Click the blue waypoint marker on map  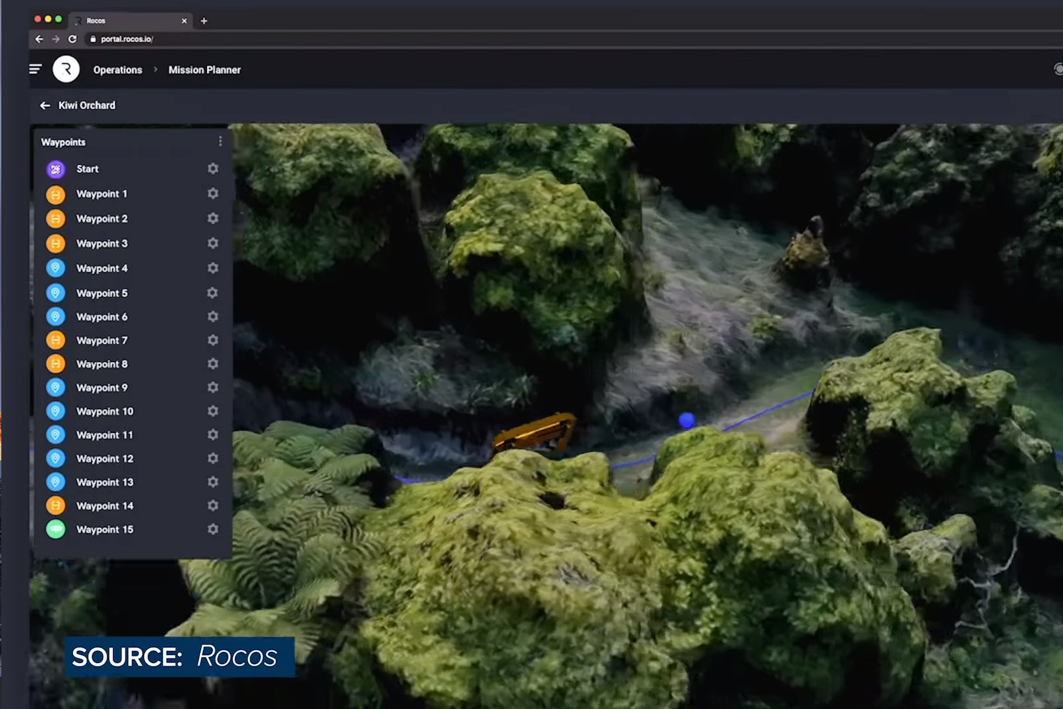687,420
